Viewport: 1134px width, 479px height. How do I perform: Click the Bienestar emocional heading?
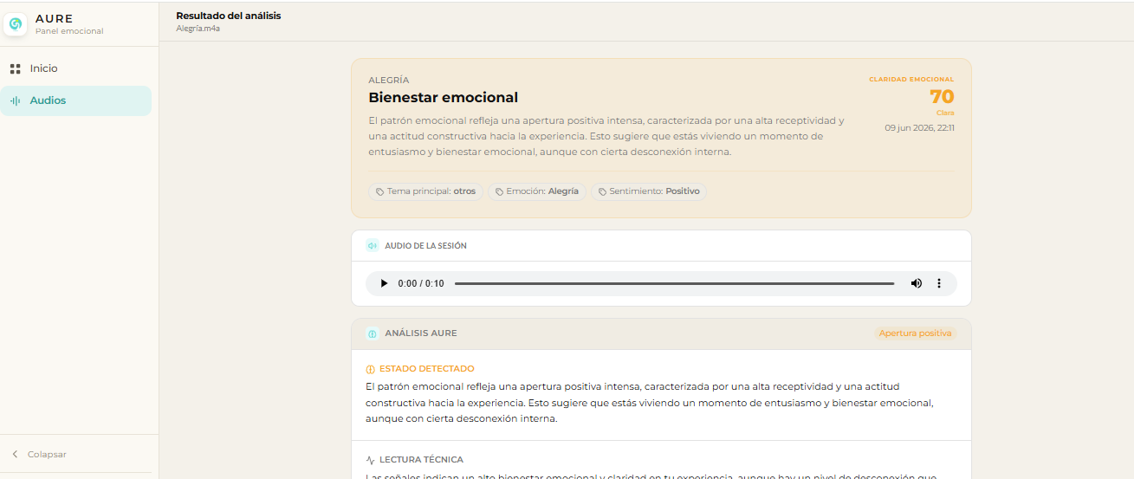point(444,97)
